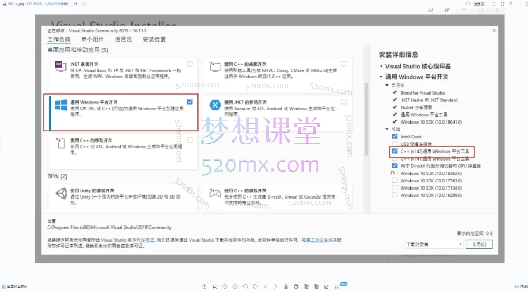Check the 使用 .NET 的移动开发 workload checkbox
The height and width of the screenshot is (292, 528).
[344, 102]
